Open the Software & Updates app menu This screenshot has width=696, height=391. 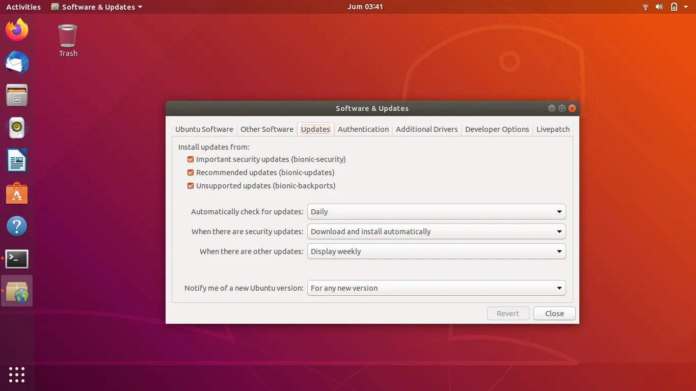(97, 7)
